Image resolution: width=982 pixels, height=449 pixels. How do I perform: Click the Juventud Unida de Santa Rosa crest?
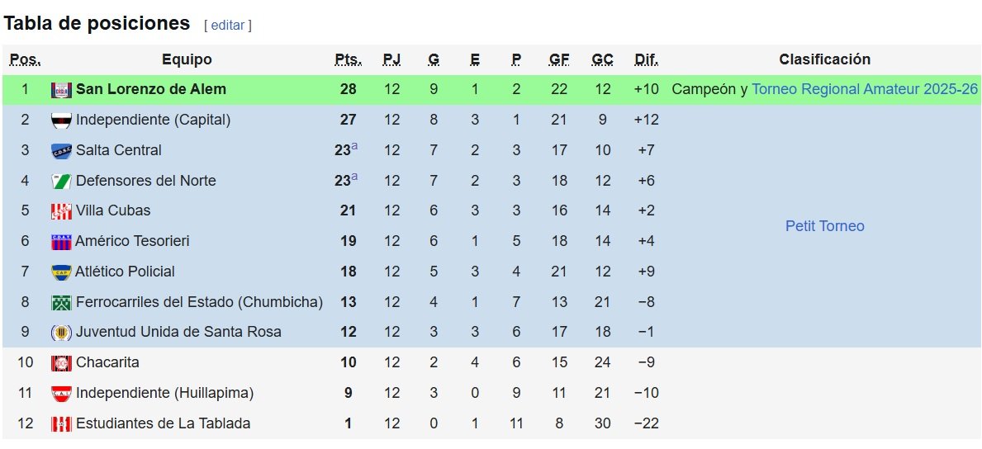pos(61,333)
